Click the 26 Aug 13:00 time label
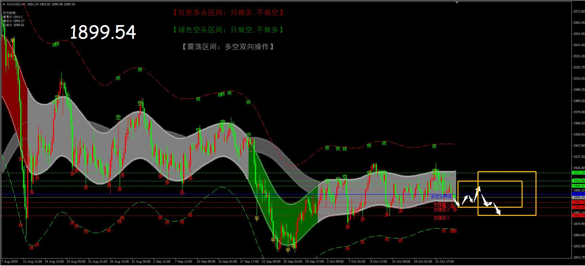Screen dimensions: 585x266 pos(119,262)
